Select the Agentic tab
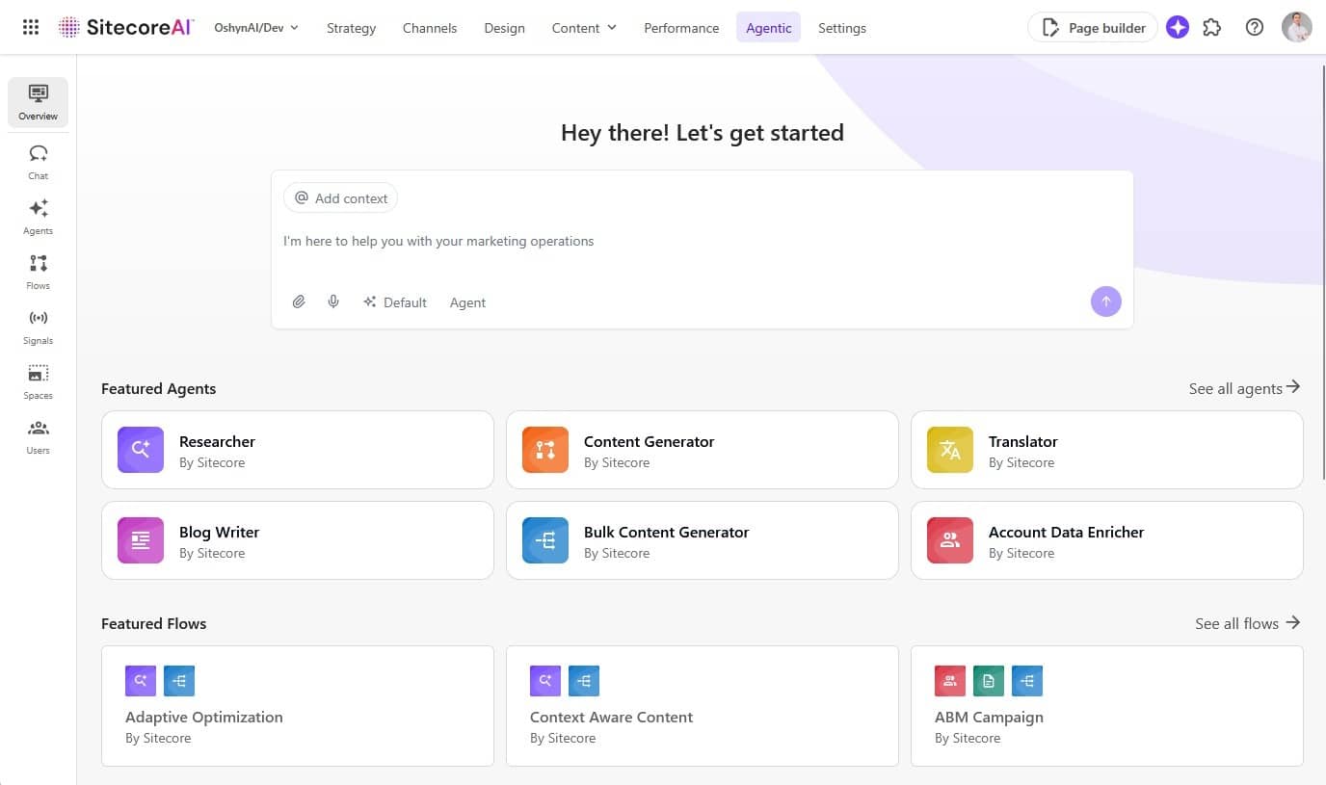1326x785 pixels. [x=768, y=28]
